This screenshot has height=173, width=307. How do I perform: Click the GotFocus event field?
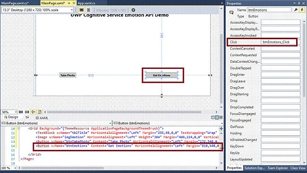coord(281,127)
